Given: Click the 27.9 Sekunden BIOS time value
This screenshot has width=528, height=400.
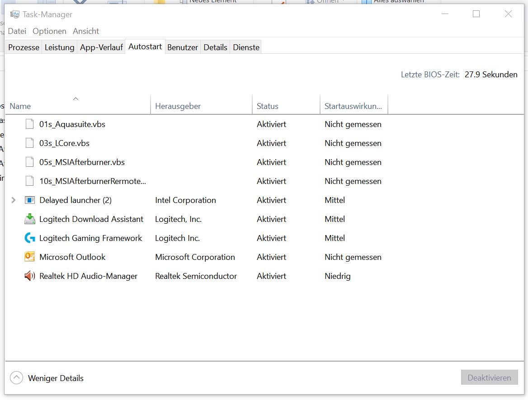Looking at the screenshot, I should click(x=491, y=75).
